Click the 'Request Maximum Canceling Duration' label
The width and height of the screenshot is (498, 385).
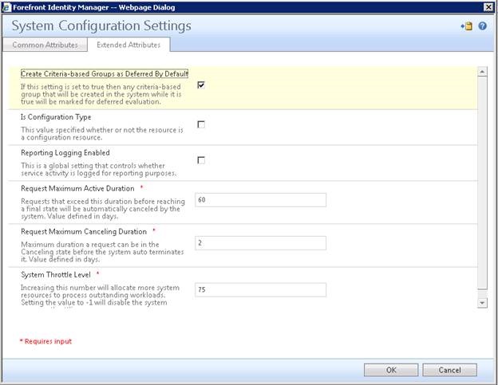(x=84, y=231)
